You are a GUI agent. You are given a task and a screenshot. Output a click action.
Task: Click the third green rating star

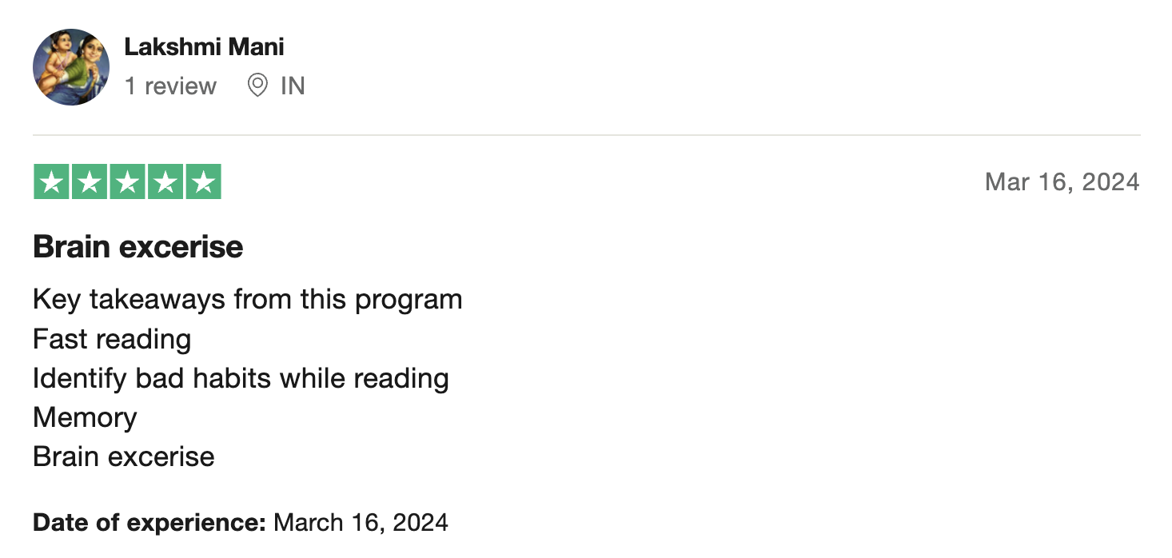pyautogui.click(x=127, y=182)
